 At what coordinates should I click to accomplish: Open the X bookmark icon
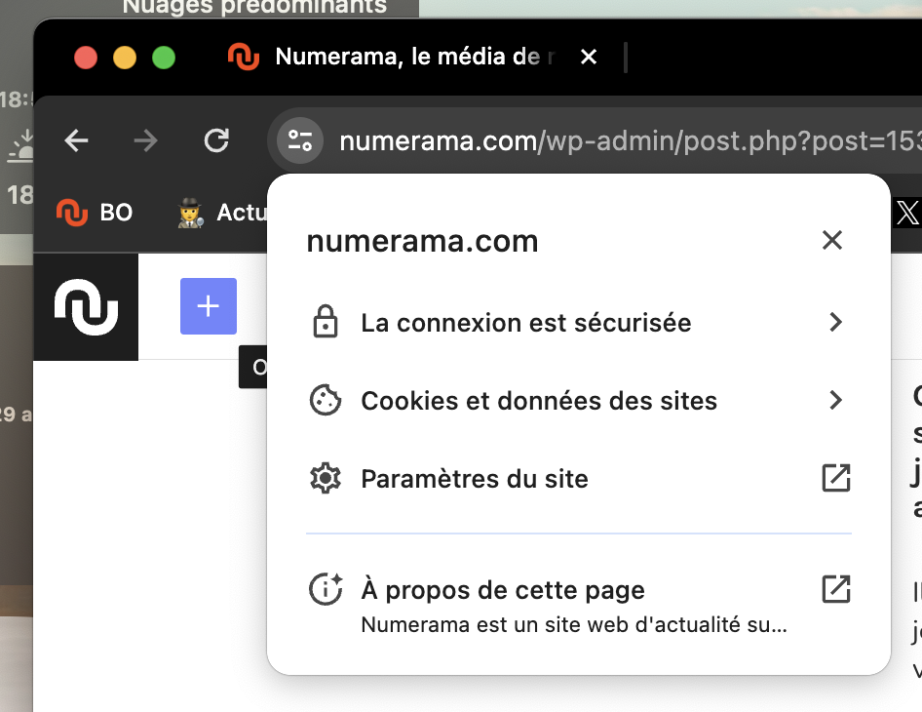(x=907, y=213)
